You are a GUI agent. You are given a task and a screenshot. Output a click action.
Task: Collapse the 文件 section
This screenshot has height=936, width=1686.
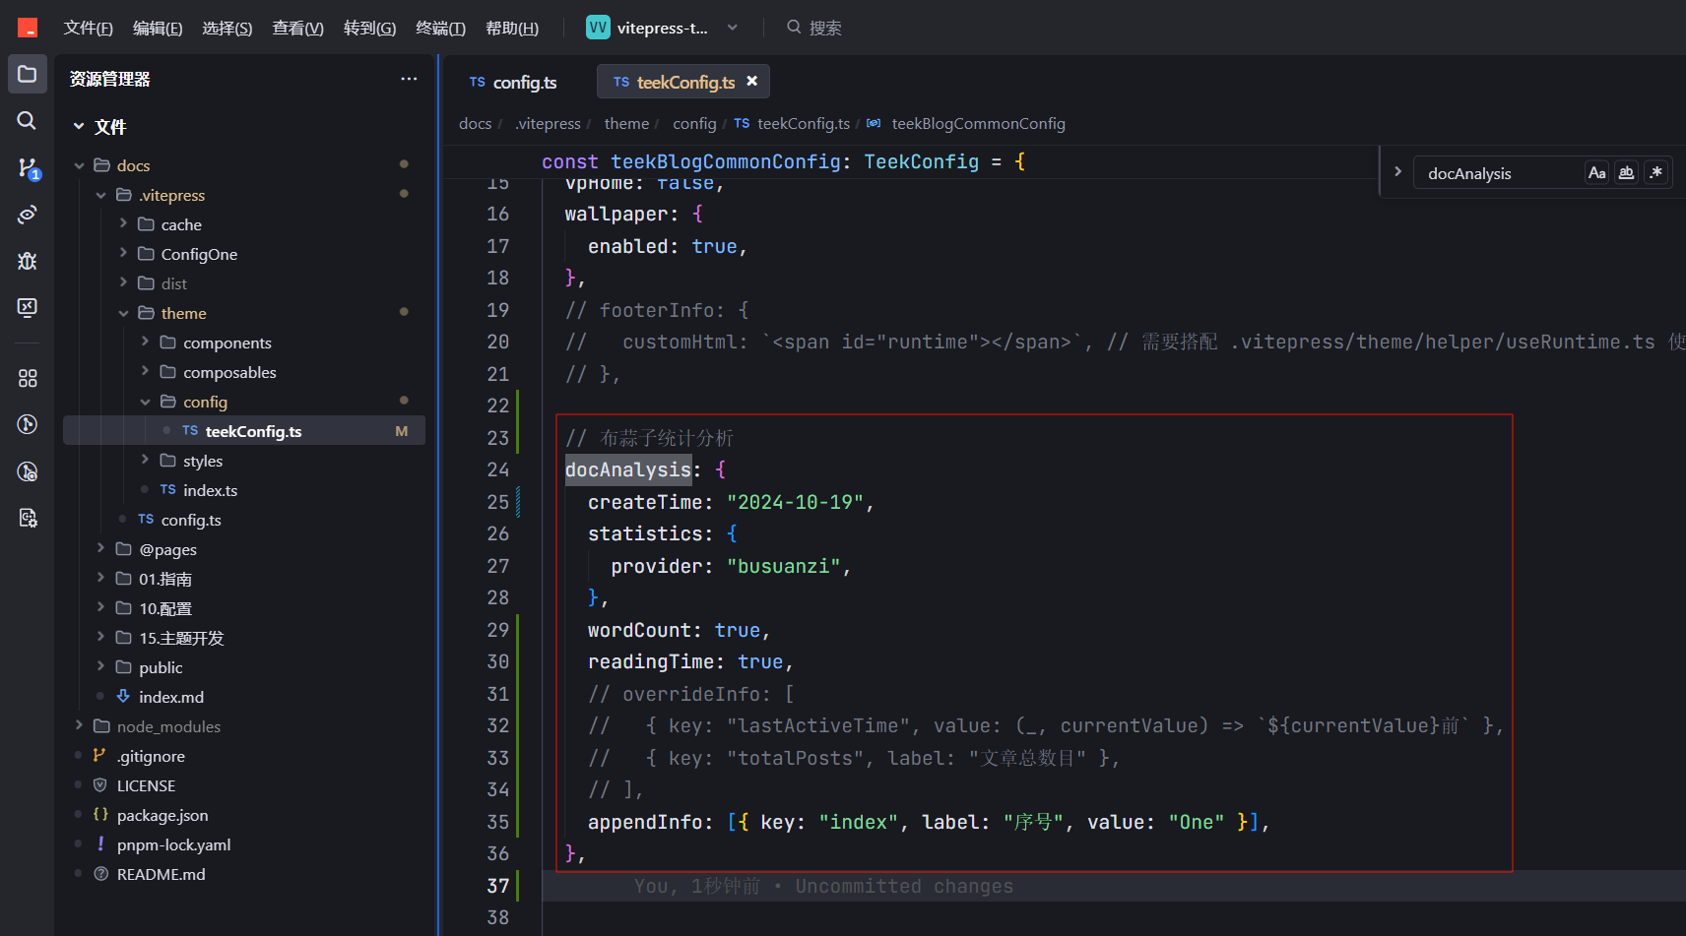pos(79,126)
